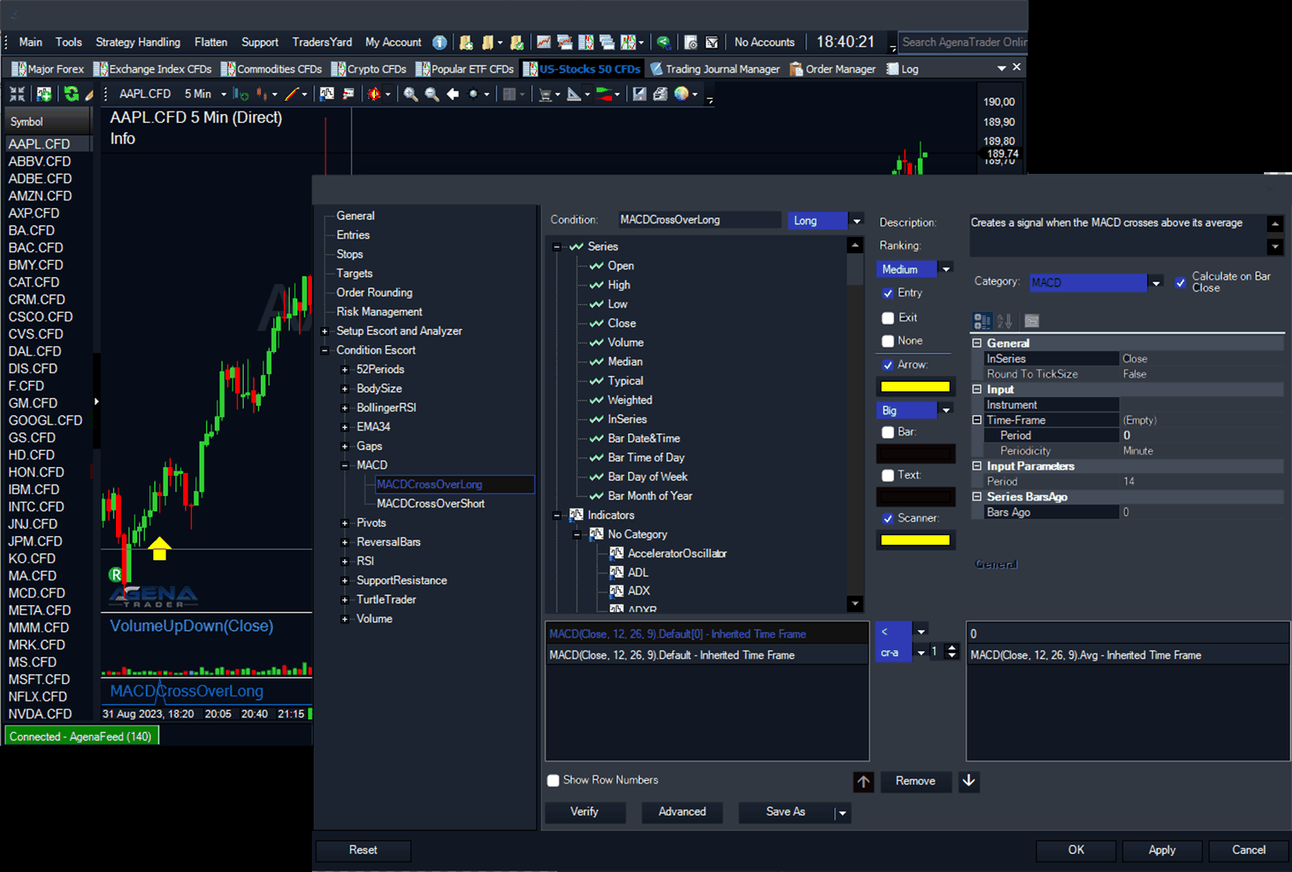
Task: Click the green globe connection icon in main toolbar
Action: (x=664, y=42)
